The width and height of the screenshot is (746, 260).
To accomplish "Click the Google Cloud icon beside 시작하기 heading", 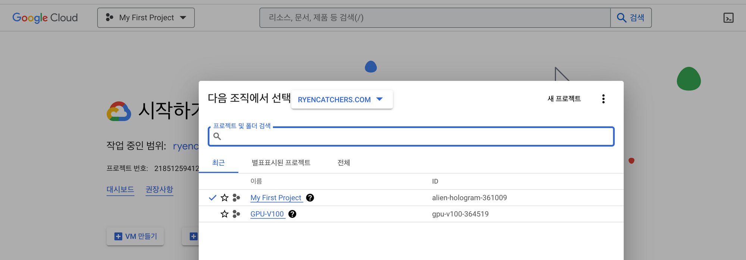I will (x=119, y=111).
